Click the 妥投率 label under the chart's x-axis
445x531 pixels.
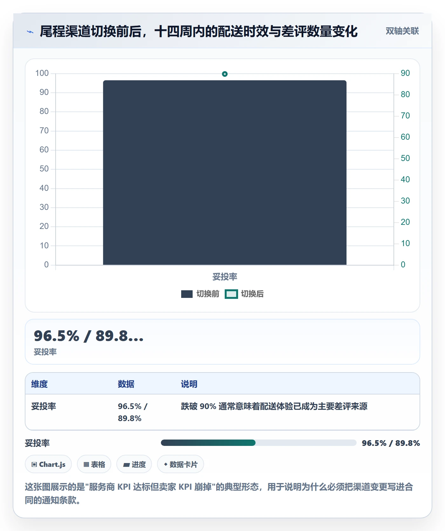tap(225, 277)
